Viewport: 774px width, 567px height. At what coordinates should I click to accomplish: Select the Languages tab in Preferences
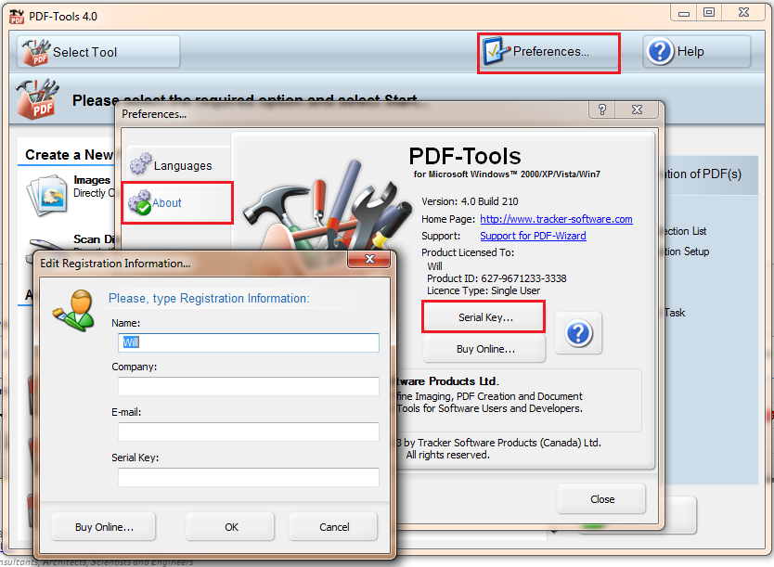click(x=176, y=164)
